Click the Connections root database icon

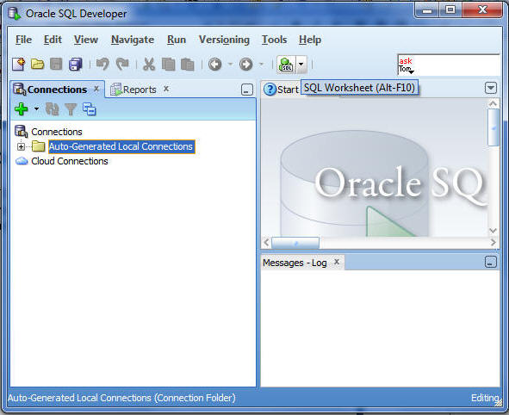(x=22, y=132)
